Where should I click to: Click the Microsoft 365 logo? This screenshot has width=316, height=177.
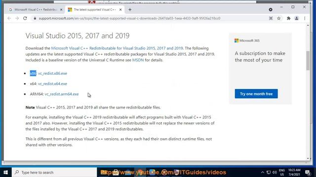[247, 40]
